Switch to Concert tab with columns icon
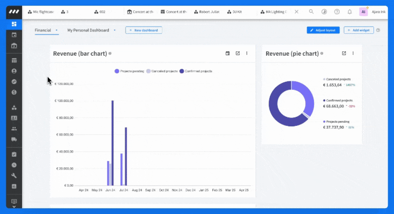This screenshot has height=214, width=394. [174, 12]
